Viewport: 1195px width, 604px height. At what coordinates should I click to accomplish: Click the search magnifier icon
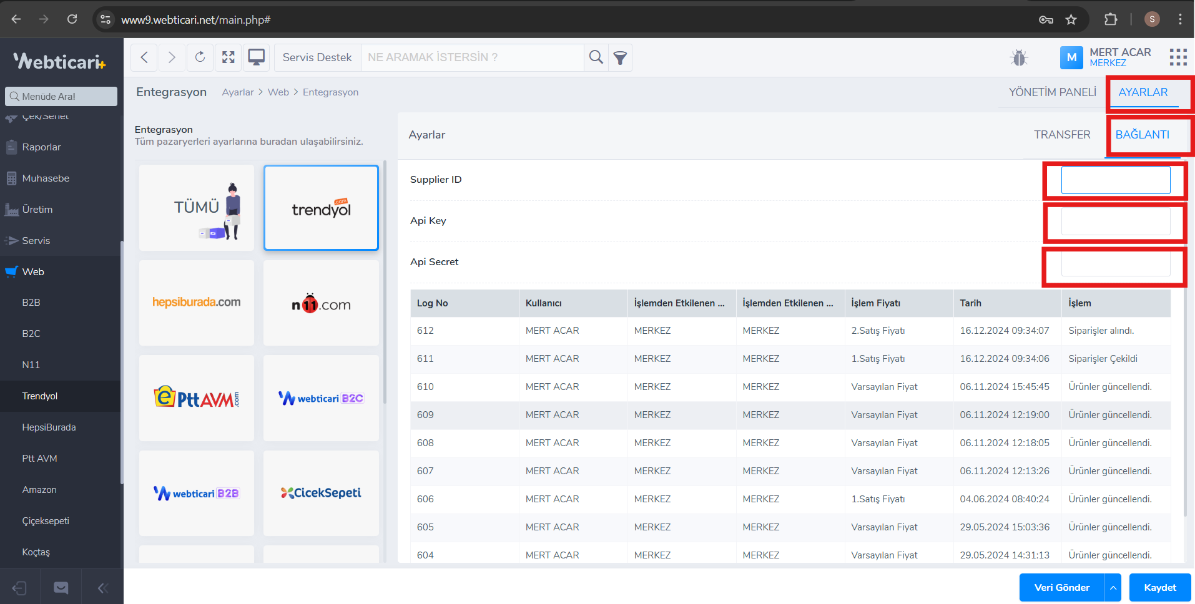(596, 57)
